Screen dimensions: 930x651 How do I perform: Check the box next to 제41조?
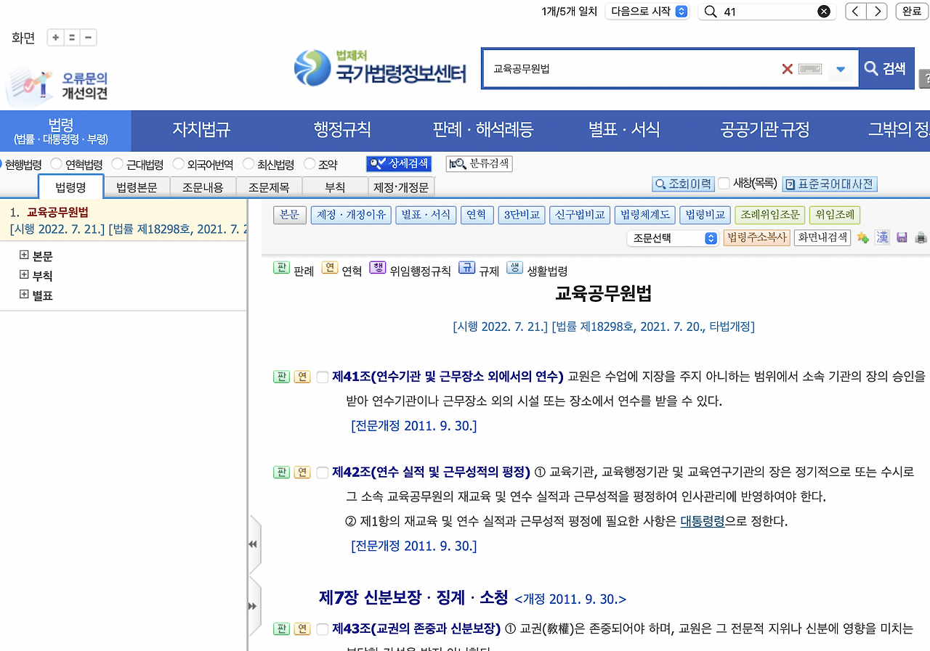(x=321, y=377)
